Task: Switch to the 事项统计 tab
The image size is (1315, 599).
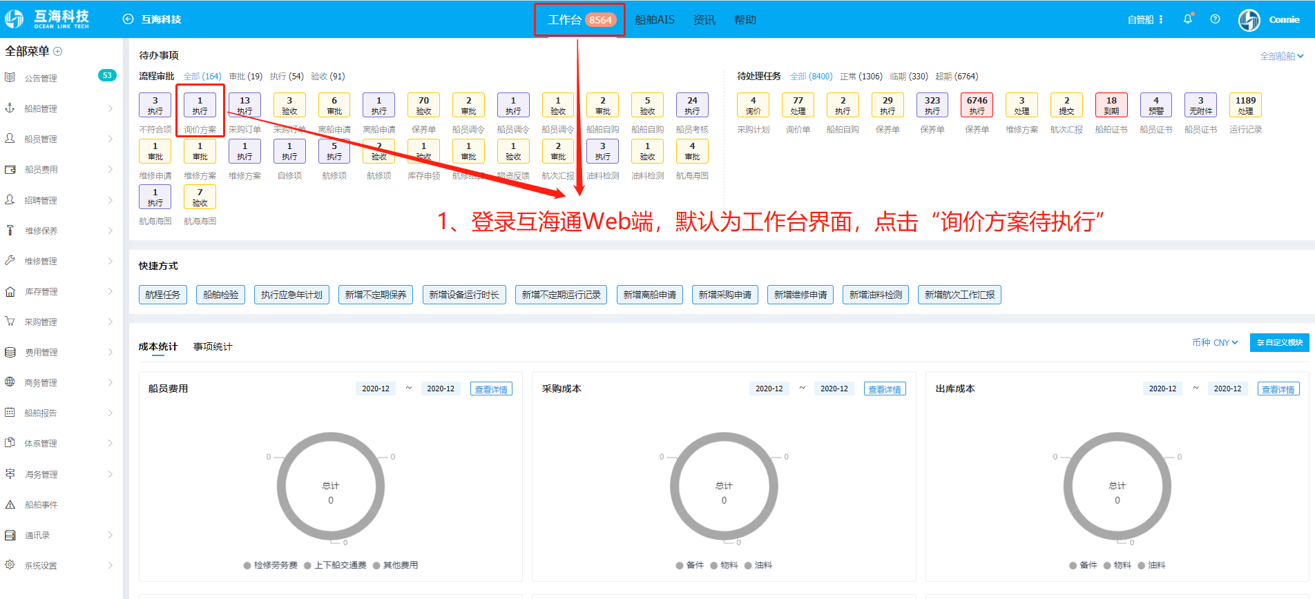Action: tap(213, 346)
